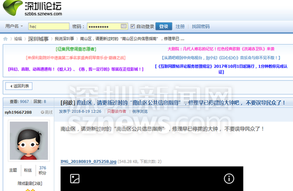Click 返回列表 back to list button

[x=19, y=86]
